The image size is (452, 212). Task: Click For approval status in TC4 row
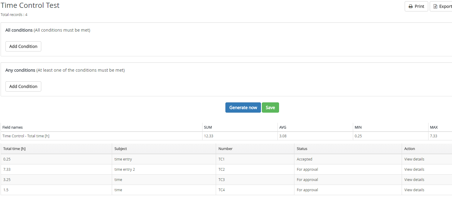(x=348, y=190)
